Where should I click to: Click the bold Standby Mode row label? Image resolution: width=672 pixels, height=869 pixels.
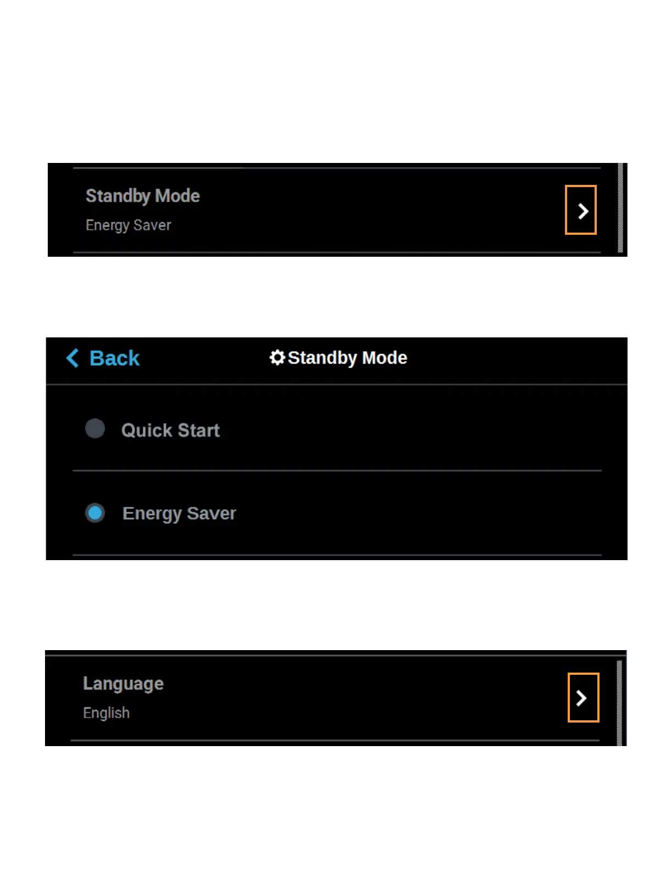[x=143, y=196]
